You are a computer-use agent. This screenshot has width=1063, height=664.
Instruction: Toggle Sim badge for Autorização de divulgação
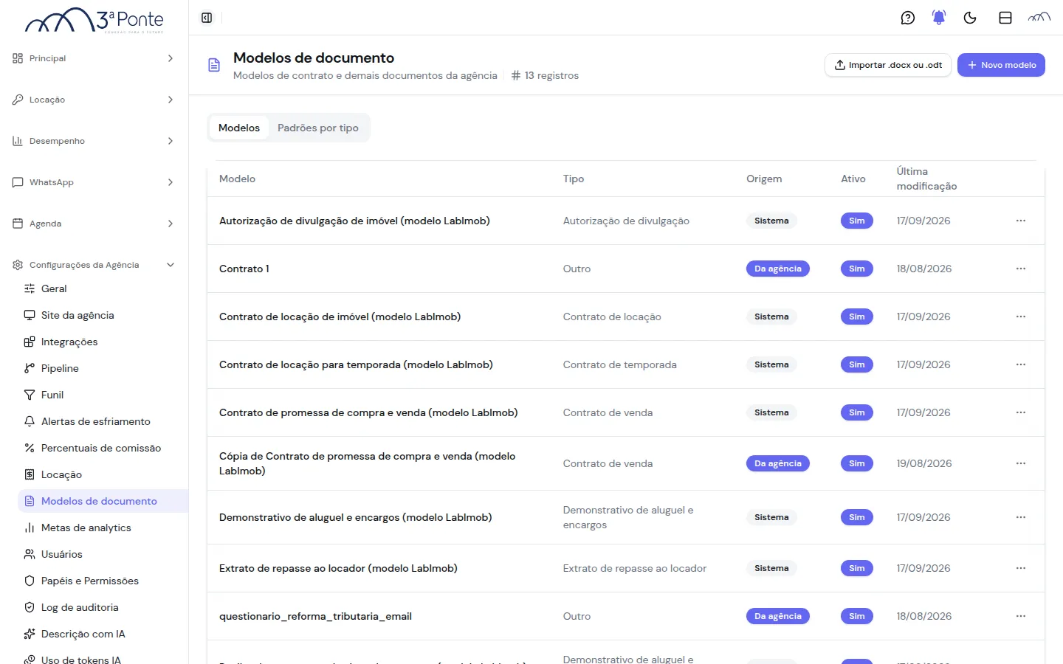(856, 221)
